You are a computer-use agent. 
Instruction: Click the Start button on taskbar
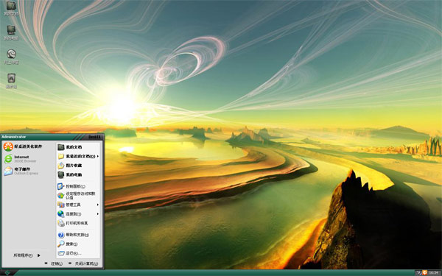click(x=7, y=273)
